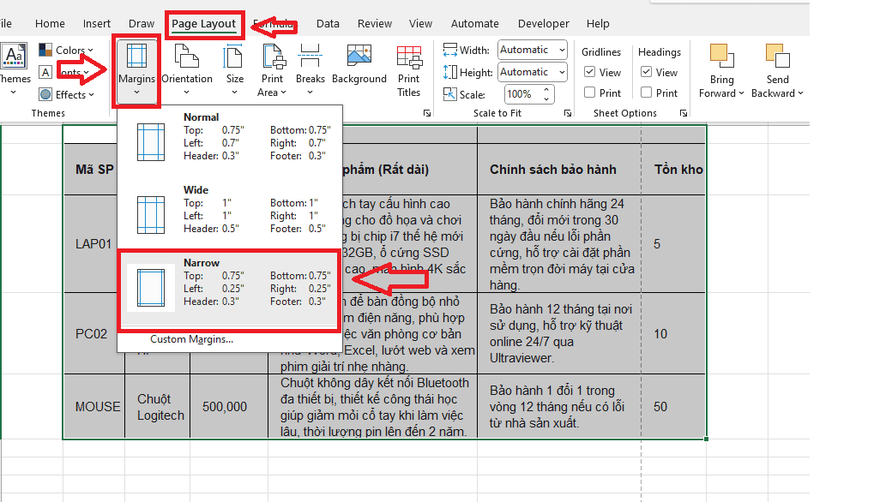This screenshot has height=502, width=892.
Task: Increase Scale with the up spinner
Action: tap(546, 89)
